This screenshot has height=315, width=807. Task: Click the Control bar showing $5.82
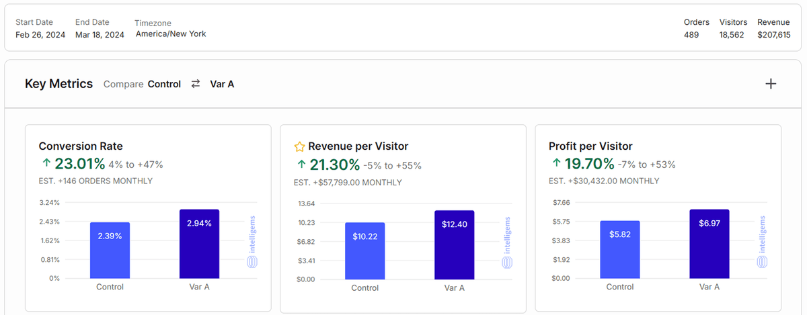point(619,249)
